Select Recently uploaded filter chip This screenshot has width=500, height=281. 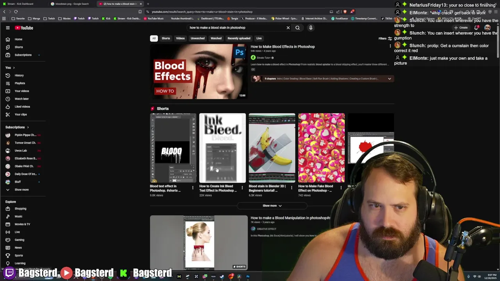tap(239, 38)
